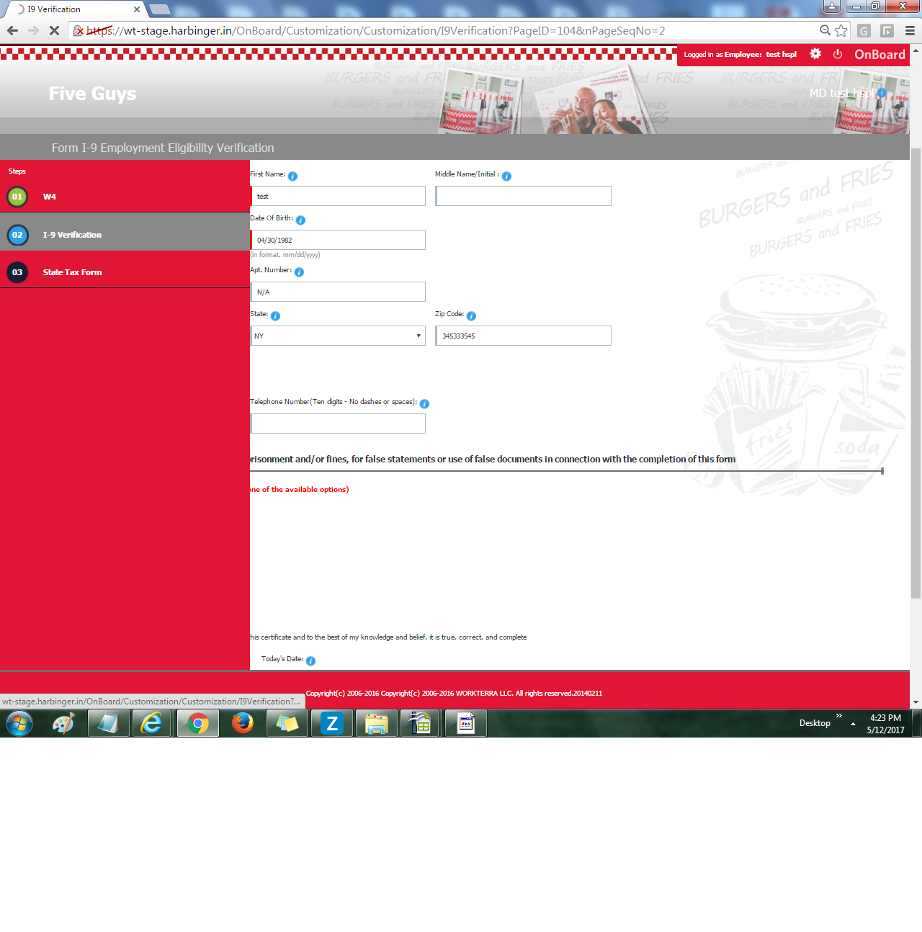922x932 pixels.
Task: Click the '(in format, mm/dd/yyyy)' hint text
Action: coord(285,255)
